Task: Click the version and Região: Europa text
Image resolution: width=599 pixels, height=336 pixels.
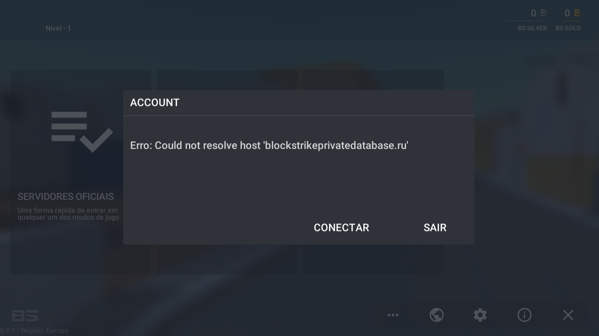Action: pyautogui.click(x=34, y=330)
